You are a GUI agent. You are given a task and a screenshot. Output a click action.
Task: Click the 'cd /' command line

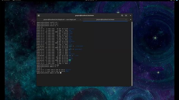[x=47, y=22]
